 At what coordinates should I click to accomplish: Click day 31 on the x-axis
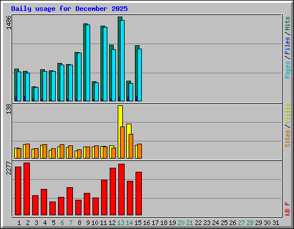276,223
